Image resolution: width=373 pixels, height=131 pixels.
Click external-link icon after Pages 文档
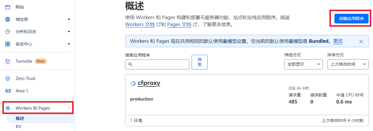click(195, 25)
